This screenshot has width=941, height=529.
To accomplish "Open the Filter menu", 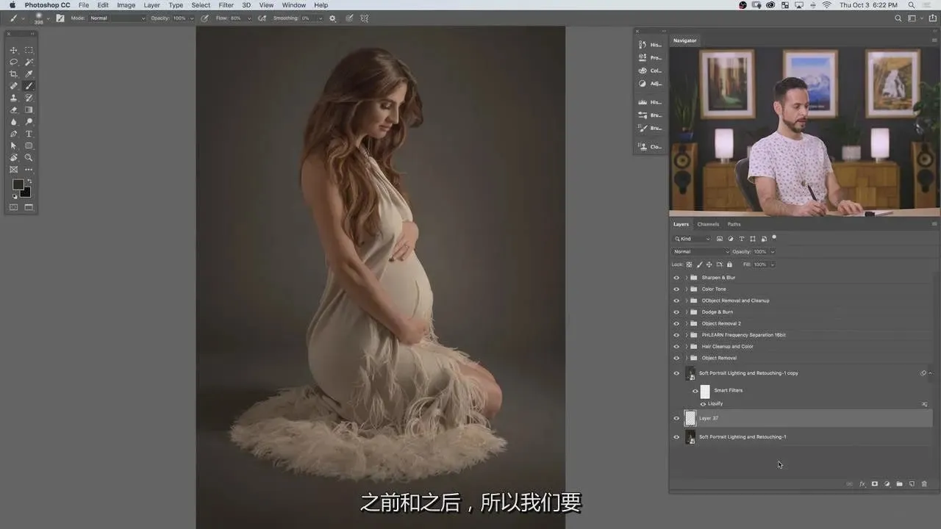I will (x=226, y=5).
